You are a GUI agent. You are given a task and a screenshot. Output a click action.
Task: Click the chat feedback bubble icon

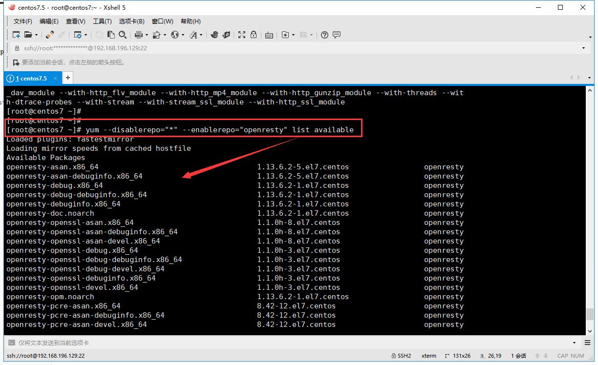(337, 35)
